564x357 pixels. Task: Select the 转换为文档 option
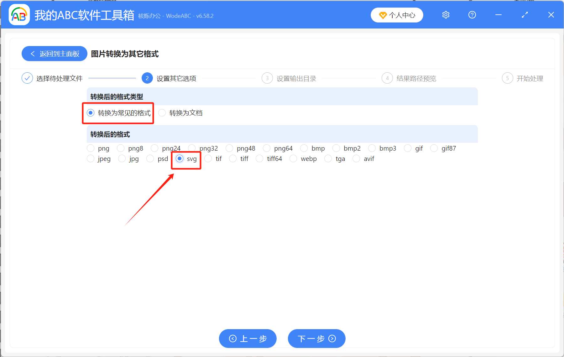tap(162, 113)
